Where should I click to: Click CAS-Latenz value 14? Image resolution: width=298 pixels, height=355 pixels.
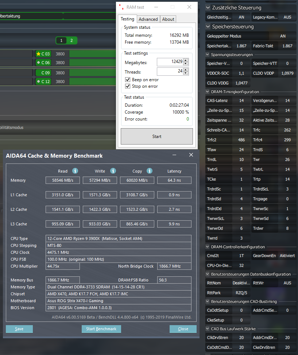click(241, 100)
